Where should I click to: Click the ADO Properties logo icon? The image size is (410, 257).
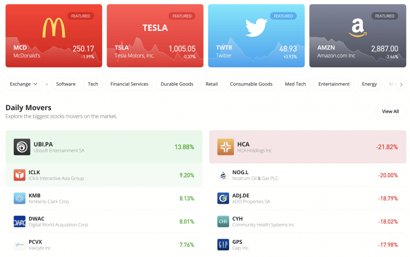click(223, 198)
